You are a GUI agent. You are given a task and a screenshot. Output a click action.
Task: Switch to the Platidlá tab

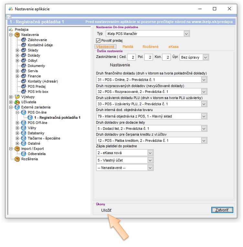(127, 47)
